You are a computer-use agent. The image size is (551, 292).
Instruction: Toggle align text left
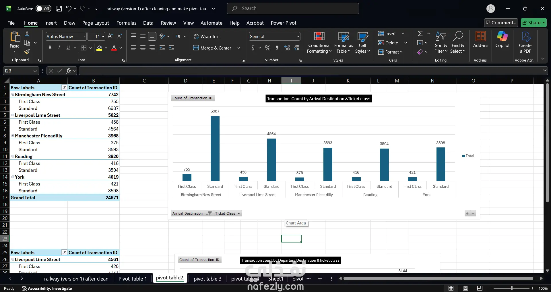tap(134, 48)
